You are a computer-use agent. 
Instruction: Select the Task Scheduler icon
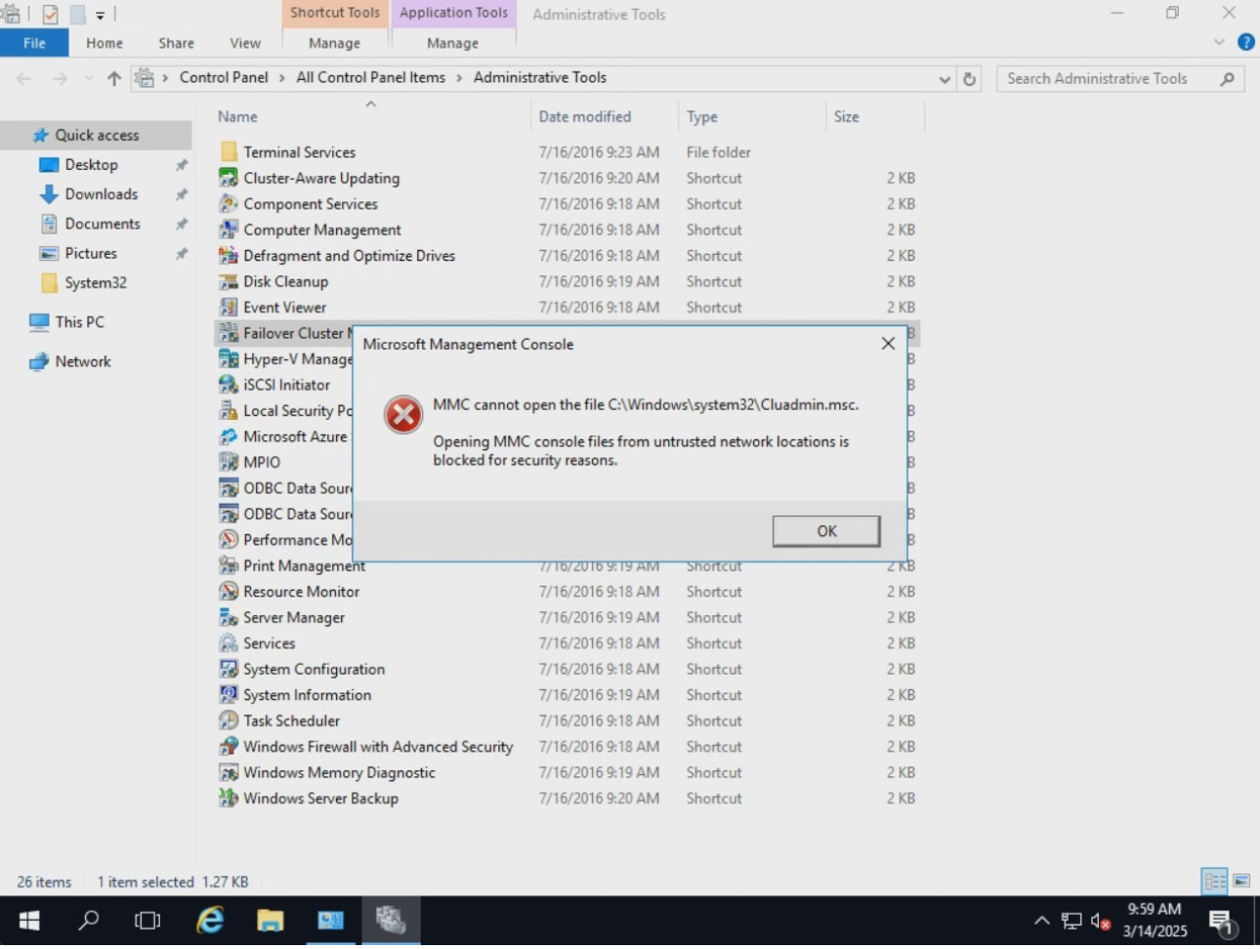229,721
